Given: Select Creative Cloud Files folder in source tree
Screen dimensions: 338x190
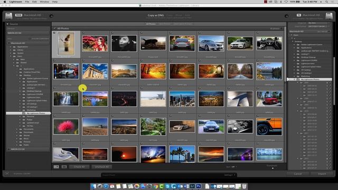Looking at the screenshot, I should (32, 72).
